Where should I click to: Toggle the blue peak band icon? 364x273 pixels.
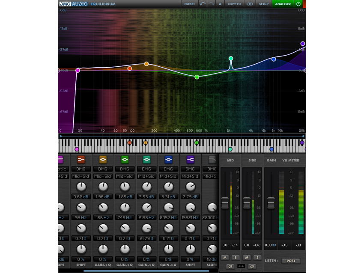168,160
